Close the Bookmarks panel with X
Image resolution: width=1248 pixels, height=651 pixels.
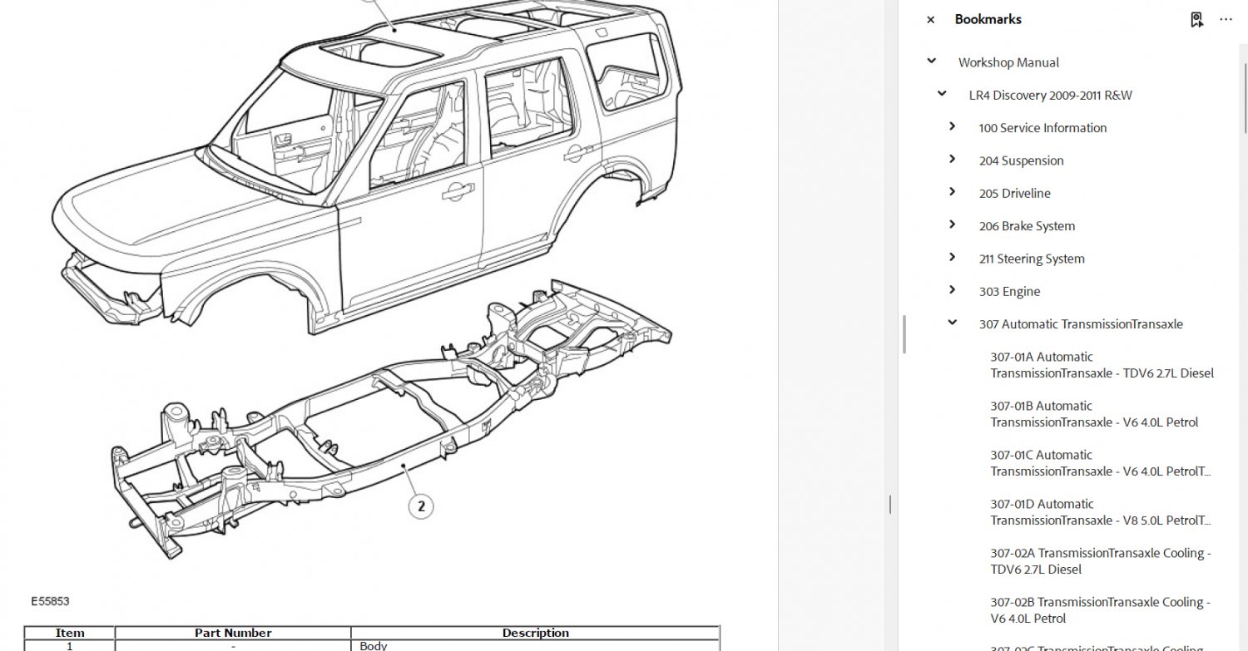pos(930,20)
